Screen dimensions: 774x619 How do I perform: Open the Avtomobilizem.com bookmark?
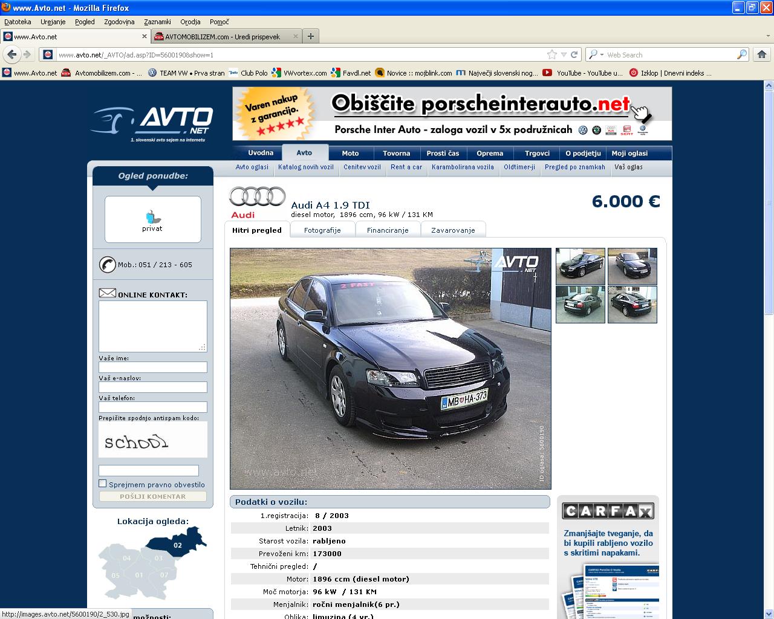tap(102, 73)
